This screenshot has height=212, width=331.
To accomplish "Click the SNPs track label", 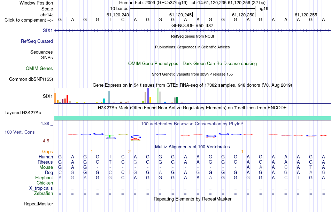I will 47,57.
